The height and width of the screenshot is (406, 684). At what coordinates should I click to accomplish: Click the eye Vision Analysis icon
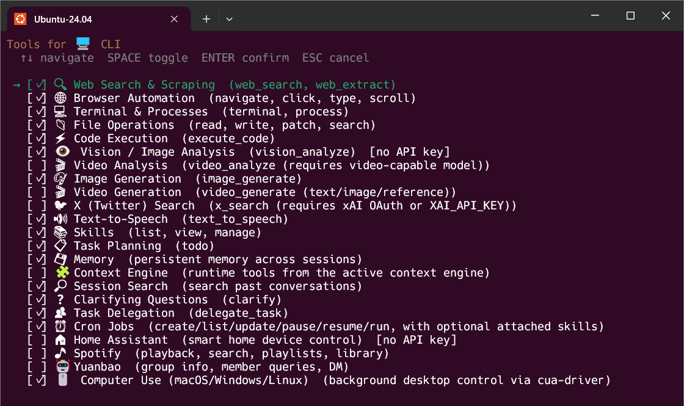(x=63, y=151)
